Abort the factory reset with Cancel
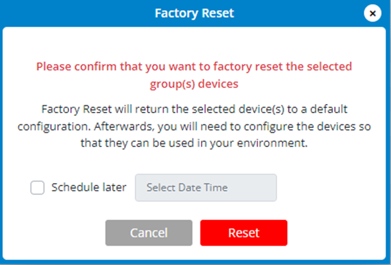 point(149,233)
